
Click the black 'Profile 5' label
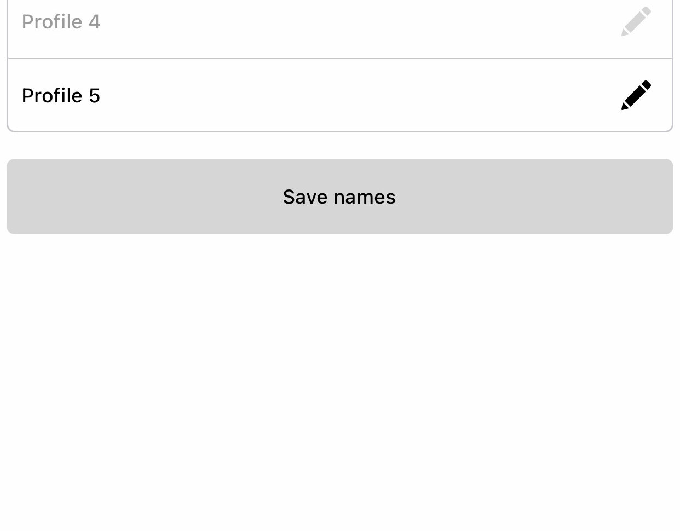click(x=61, y=96)
